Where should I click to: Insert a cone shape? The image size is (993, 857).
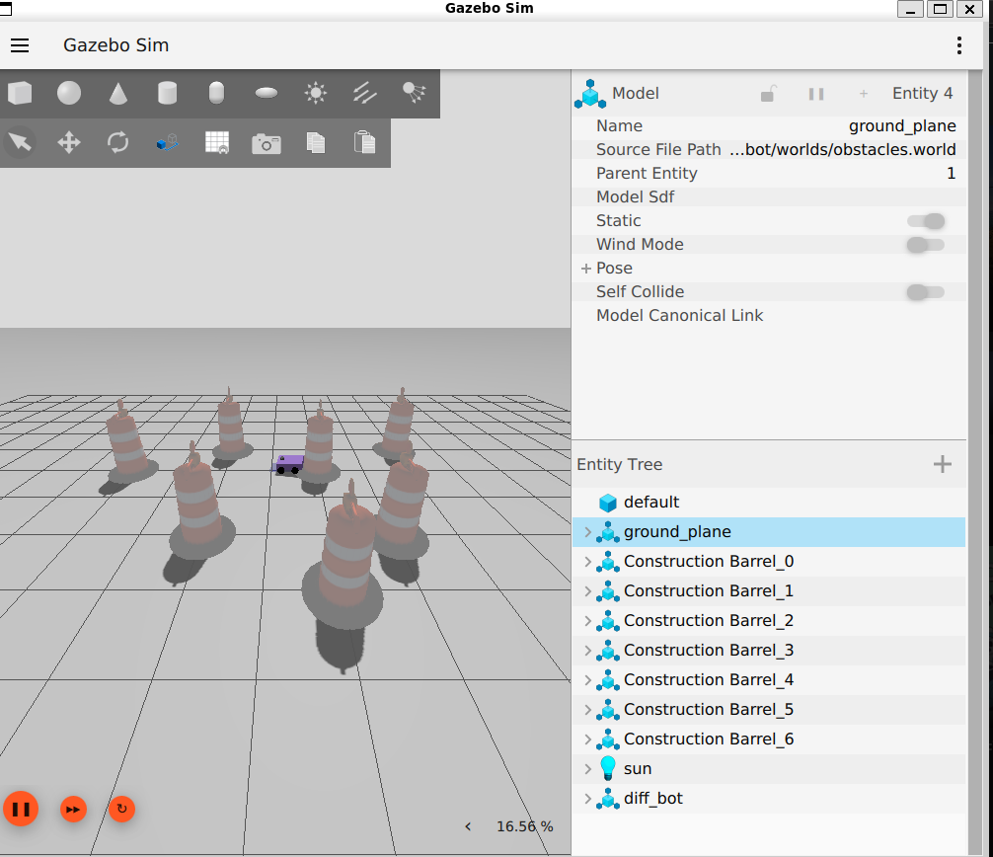coord(117,93)
